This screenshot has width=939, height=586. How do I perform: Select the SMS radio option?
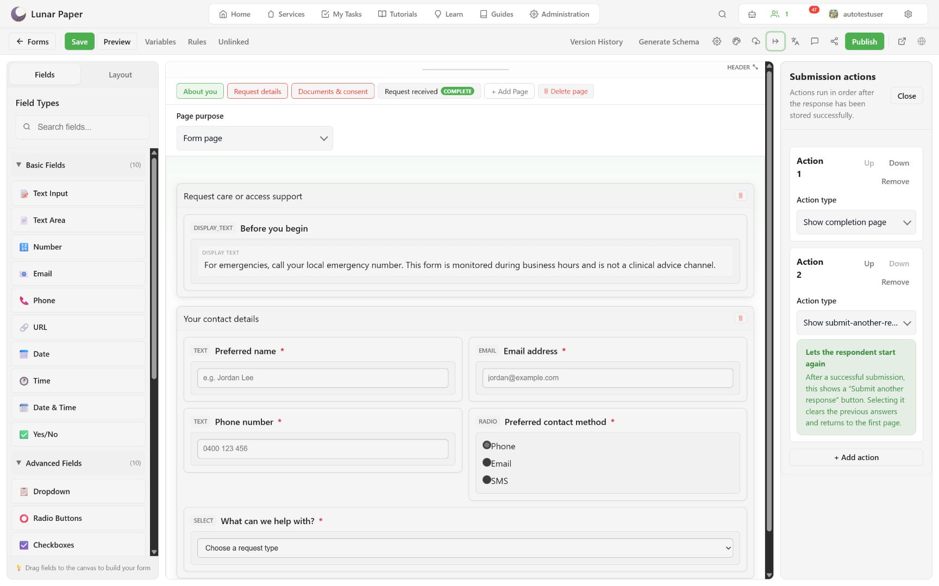pos(487,480)
